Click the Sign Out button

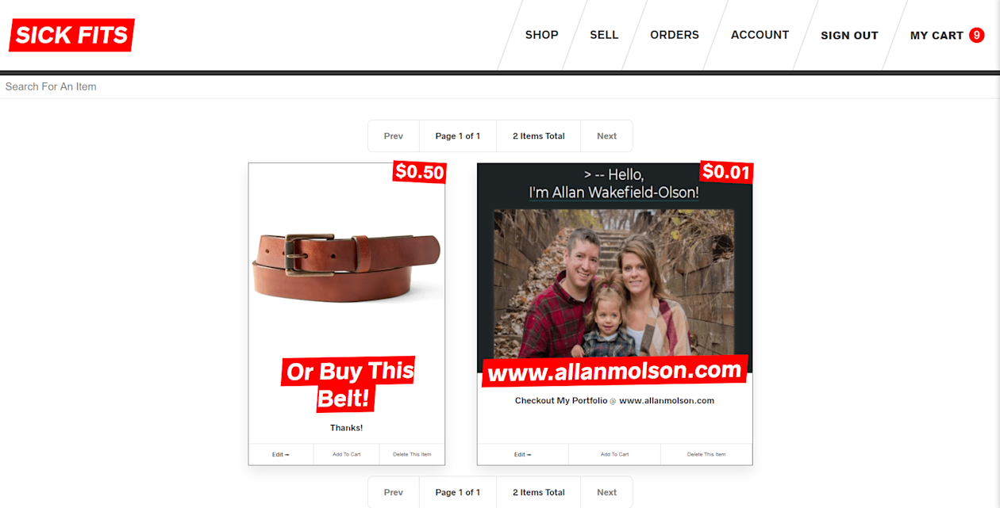click(849, 36)
